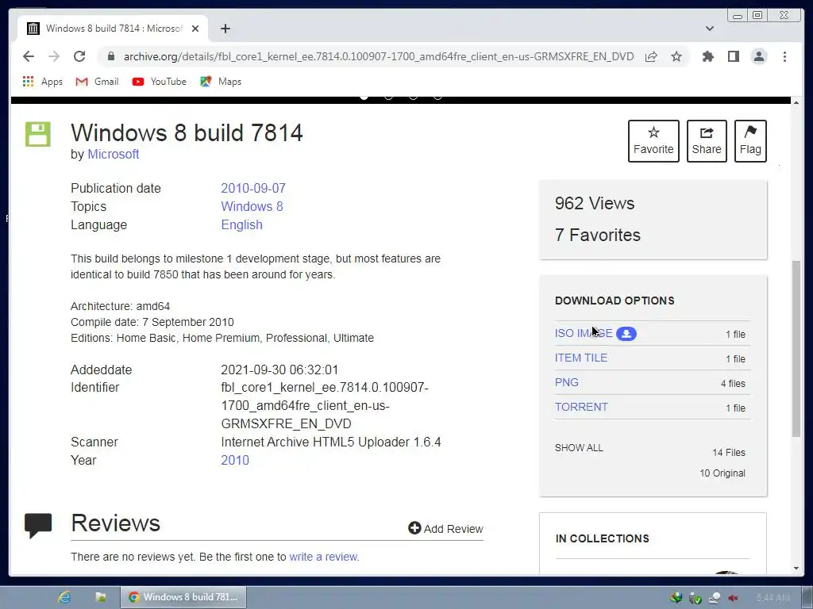
Task: Click the address bar URL field
Action: [379, 56]
